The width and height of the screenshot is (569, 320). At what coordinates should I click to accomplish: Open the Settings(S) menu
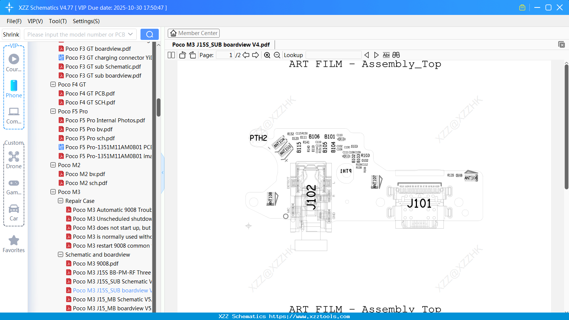tap(86, 21)
